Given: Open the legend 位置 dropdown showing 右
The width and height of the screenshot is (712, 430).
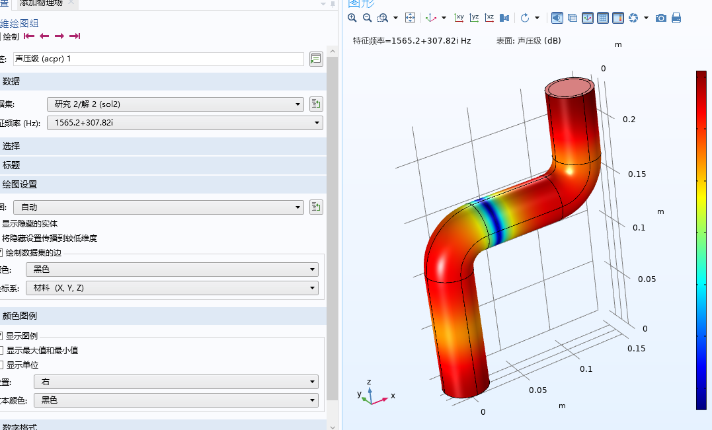Looking at the screenshot, I should [x=311, y=381].
